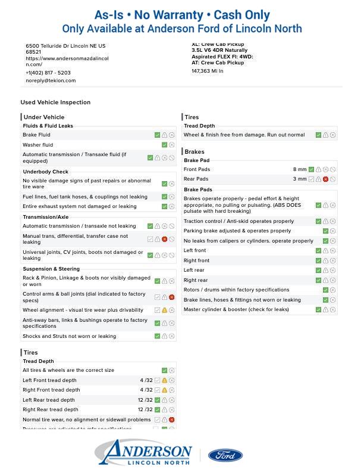Image resolution: width=364 pixels, height=472 pixels.
Task: Click yellow warning icon for Left Front tread
Action: pyautogui.click(x=165, y=380)
